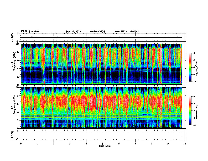Click the 'VLF Spectra' title text
This screenshot has height=161, width=208.
30,32
